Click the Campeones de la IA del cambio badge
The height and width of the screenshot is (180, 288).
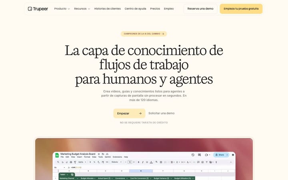[x=144, y=34]
